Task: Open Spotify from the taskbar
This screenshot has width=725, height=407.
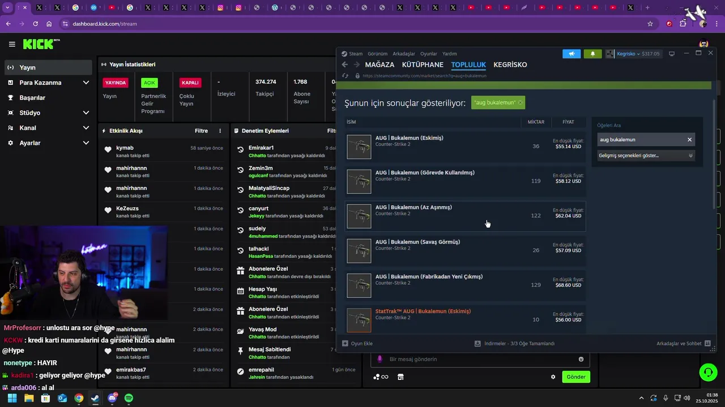Action: [129, 398]
